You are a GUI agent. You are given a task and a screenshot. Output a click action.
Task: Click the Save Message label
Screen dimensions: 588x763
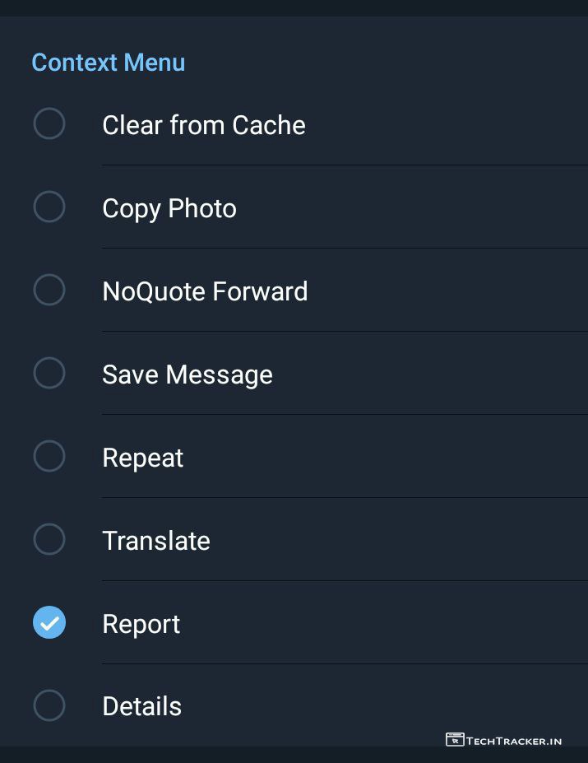(187, 375)
